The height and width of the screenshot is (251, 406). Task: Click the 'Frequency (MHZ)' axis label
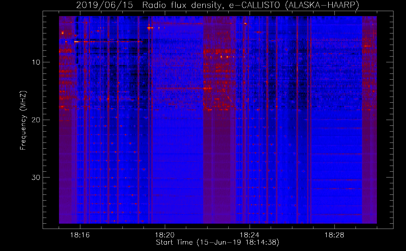tap(23, 120)
